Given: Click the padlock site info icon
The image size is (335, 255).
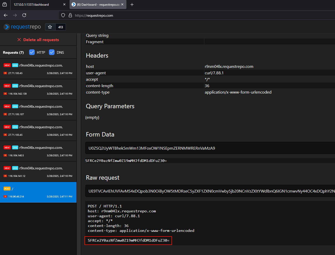Looking at the screenshot, I should [x=70, y=15].
